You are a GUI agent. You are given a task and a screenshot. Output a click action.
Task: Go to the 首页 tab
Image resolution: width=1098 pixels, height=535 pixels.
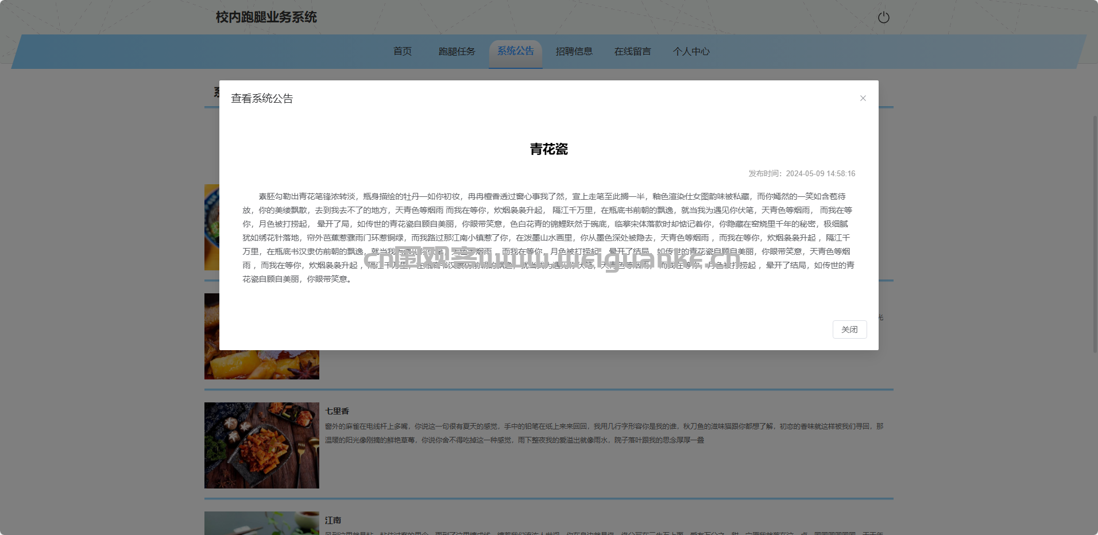click(402, 52)
